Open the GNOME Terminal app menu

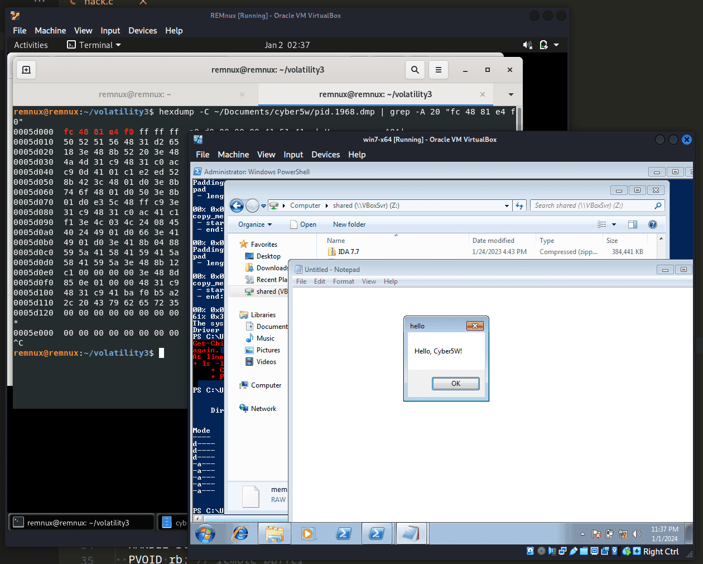tap(94, 45)
